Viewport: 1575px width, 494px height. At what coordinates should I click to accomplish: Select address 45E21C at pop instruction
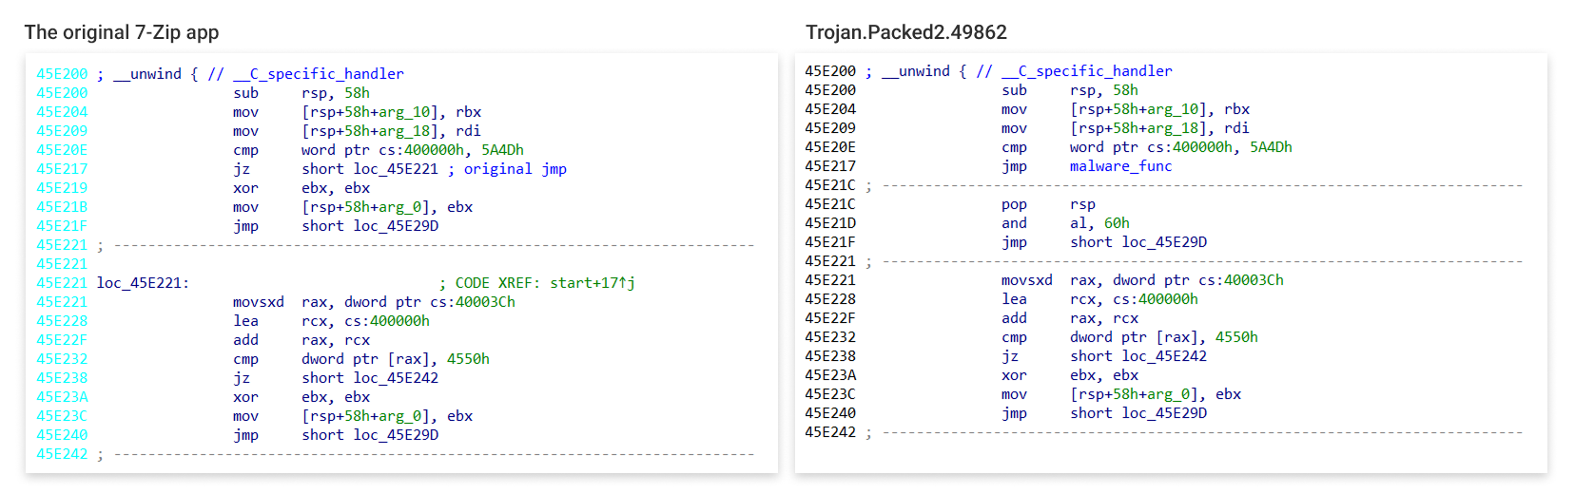(830, 204)
